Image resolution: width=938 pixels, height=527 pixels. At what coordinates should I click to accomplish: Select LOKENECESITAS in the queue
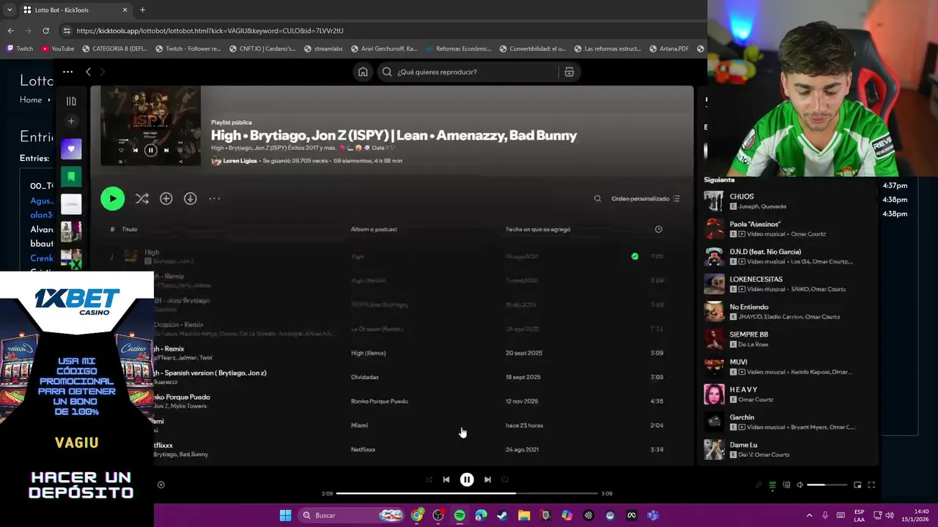coord(789,284)
